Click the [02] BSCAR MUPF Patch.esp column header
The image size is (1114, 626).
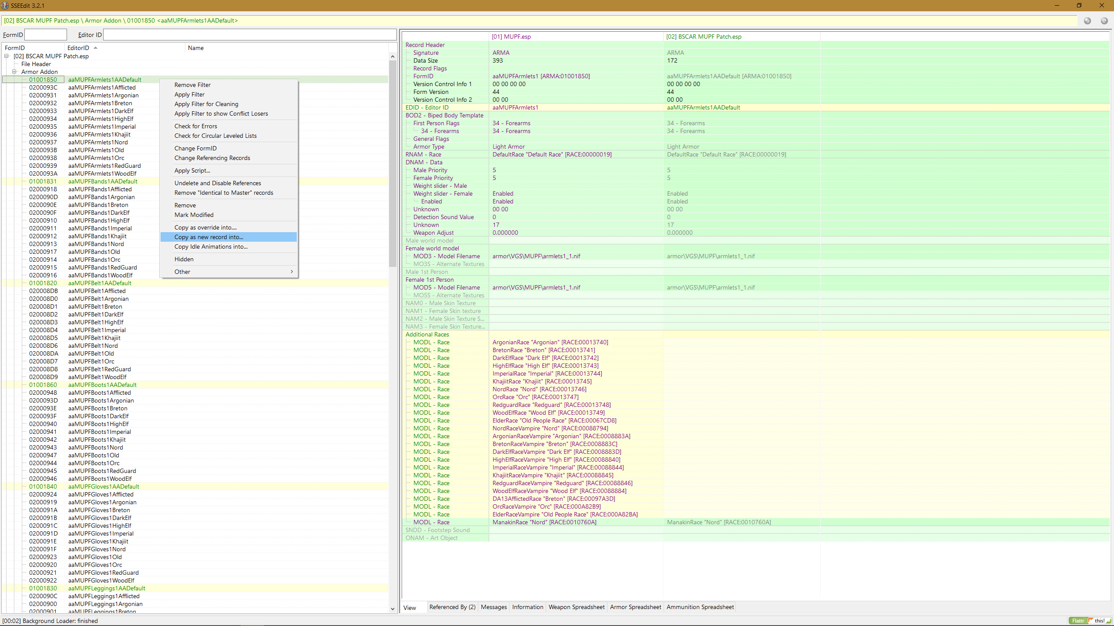click(x=742, y=37)
